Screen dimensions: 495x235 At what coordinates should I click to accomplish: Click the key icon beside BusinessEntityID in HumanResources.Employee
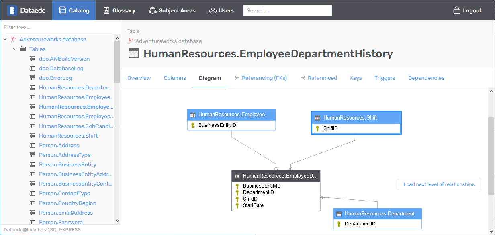click(193, 125)
